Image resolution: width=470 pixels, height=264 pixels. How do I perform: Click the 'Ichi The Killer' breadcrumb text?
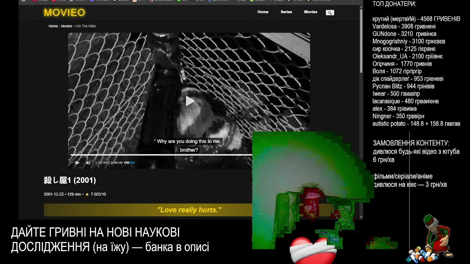[x=86, y=26]
